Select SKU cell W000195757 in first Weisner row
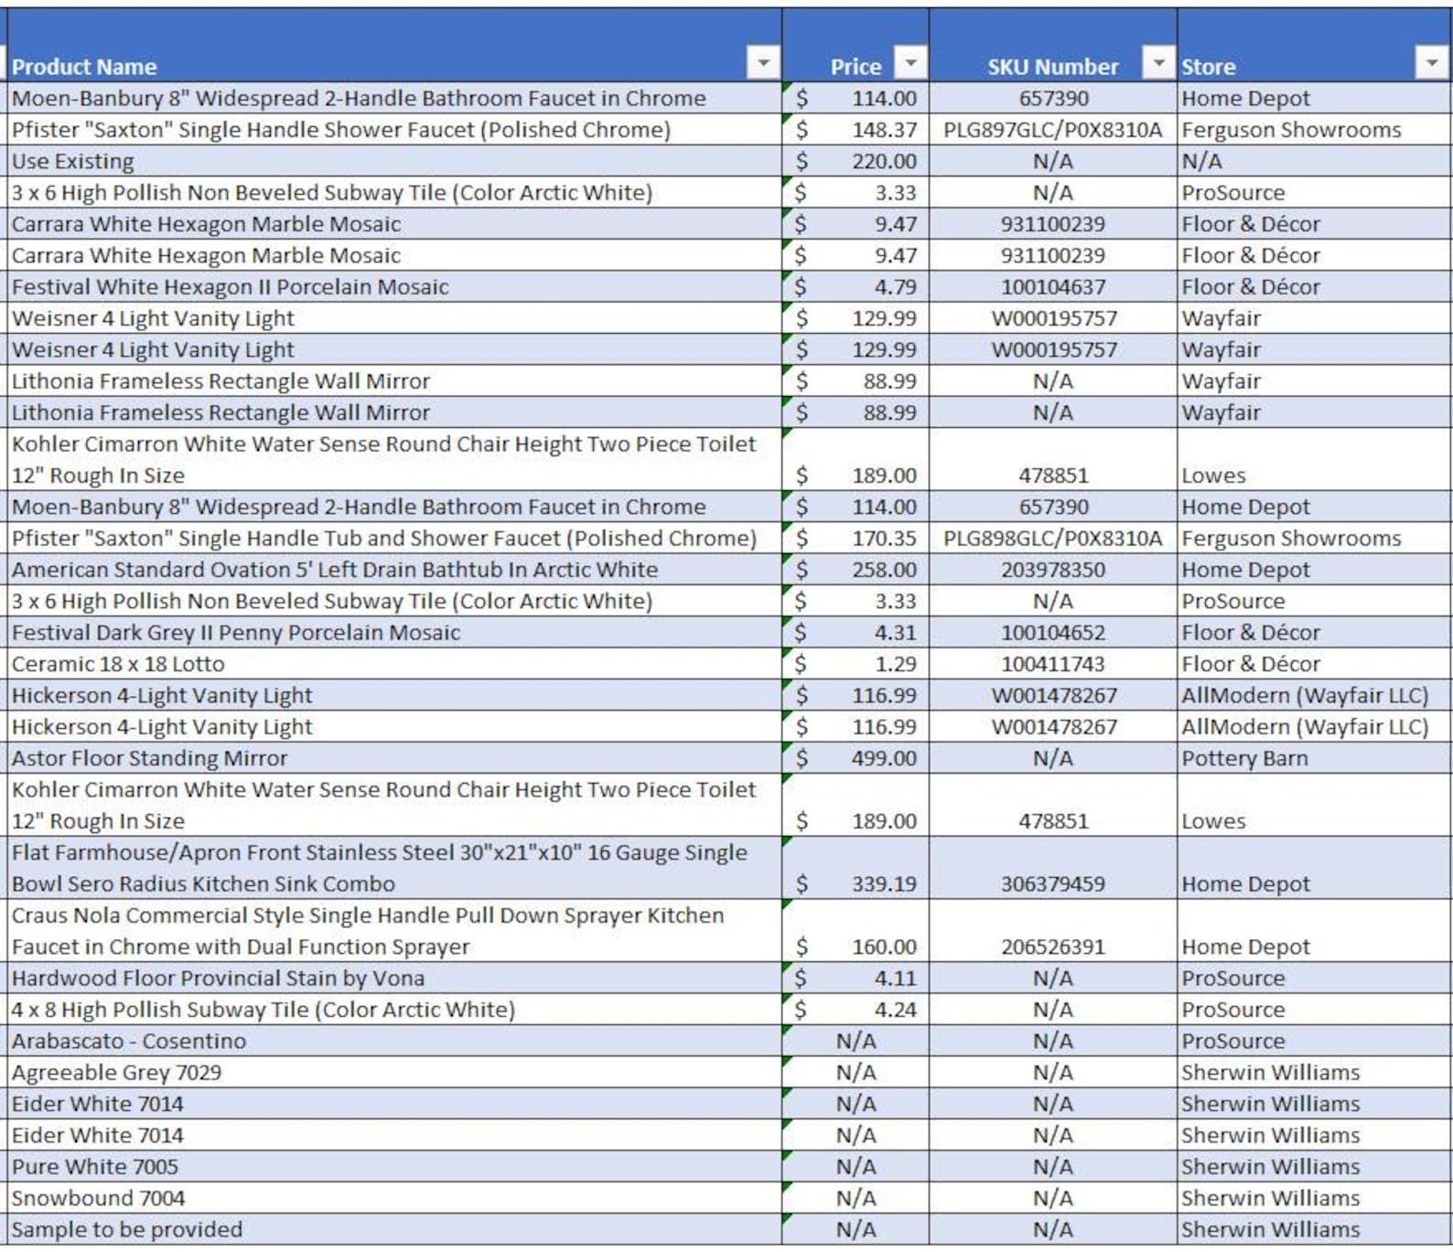Image resolution: width=1453 pixels, height=1252 pixels. coord(1053,318)
